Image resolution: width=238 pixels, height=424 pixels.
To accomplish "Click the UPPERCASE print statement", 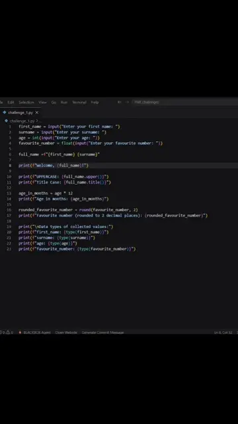I will (x=63, y=177).
